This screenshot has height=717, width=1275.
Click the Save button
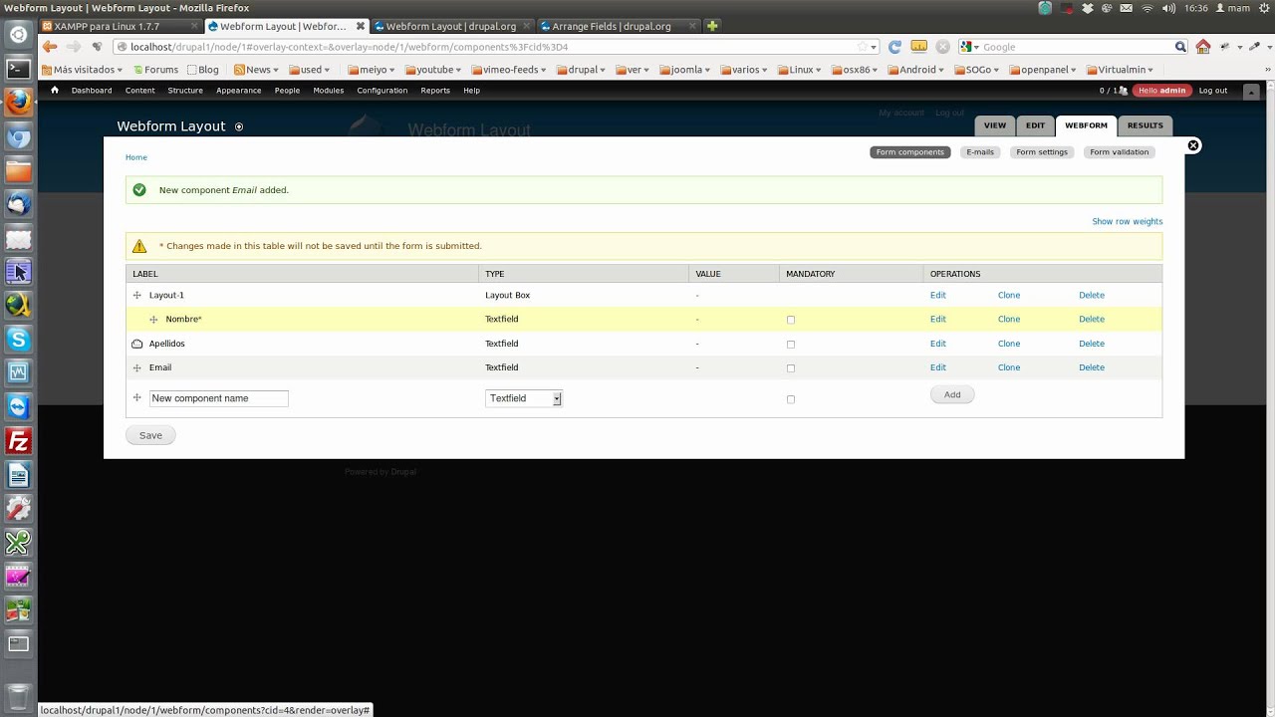(150, 435)
